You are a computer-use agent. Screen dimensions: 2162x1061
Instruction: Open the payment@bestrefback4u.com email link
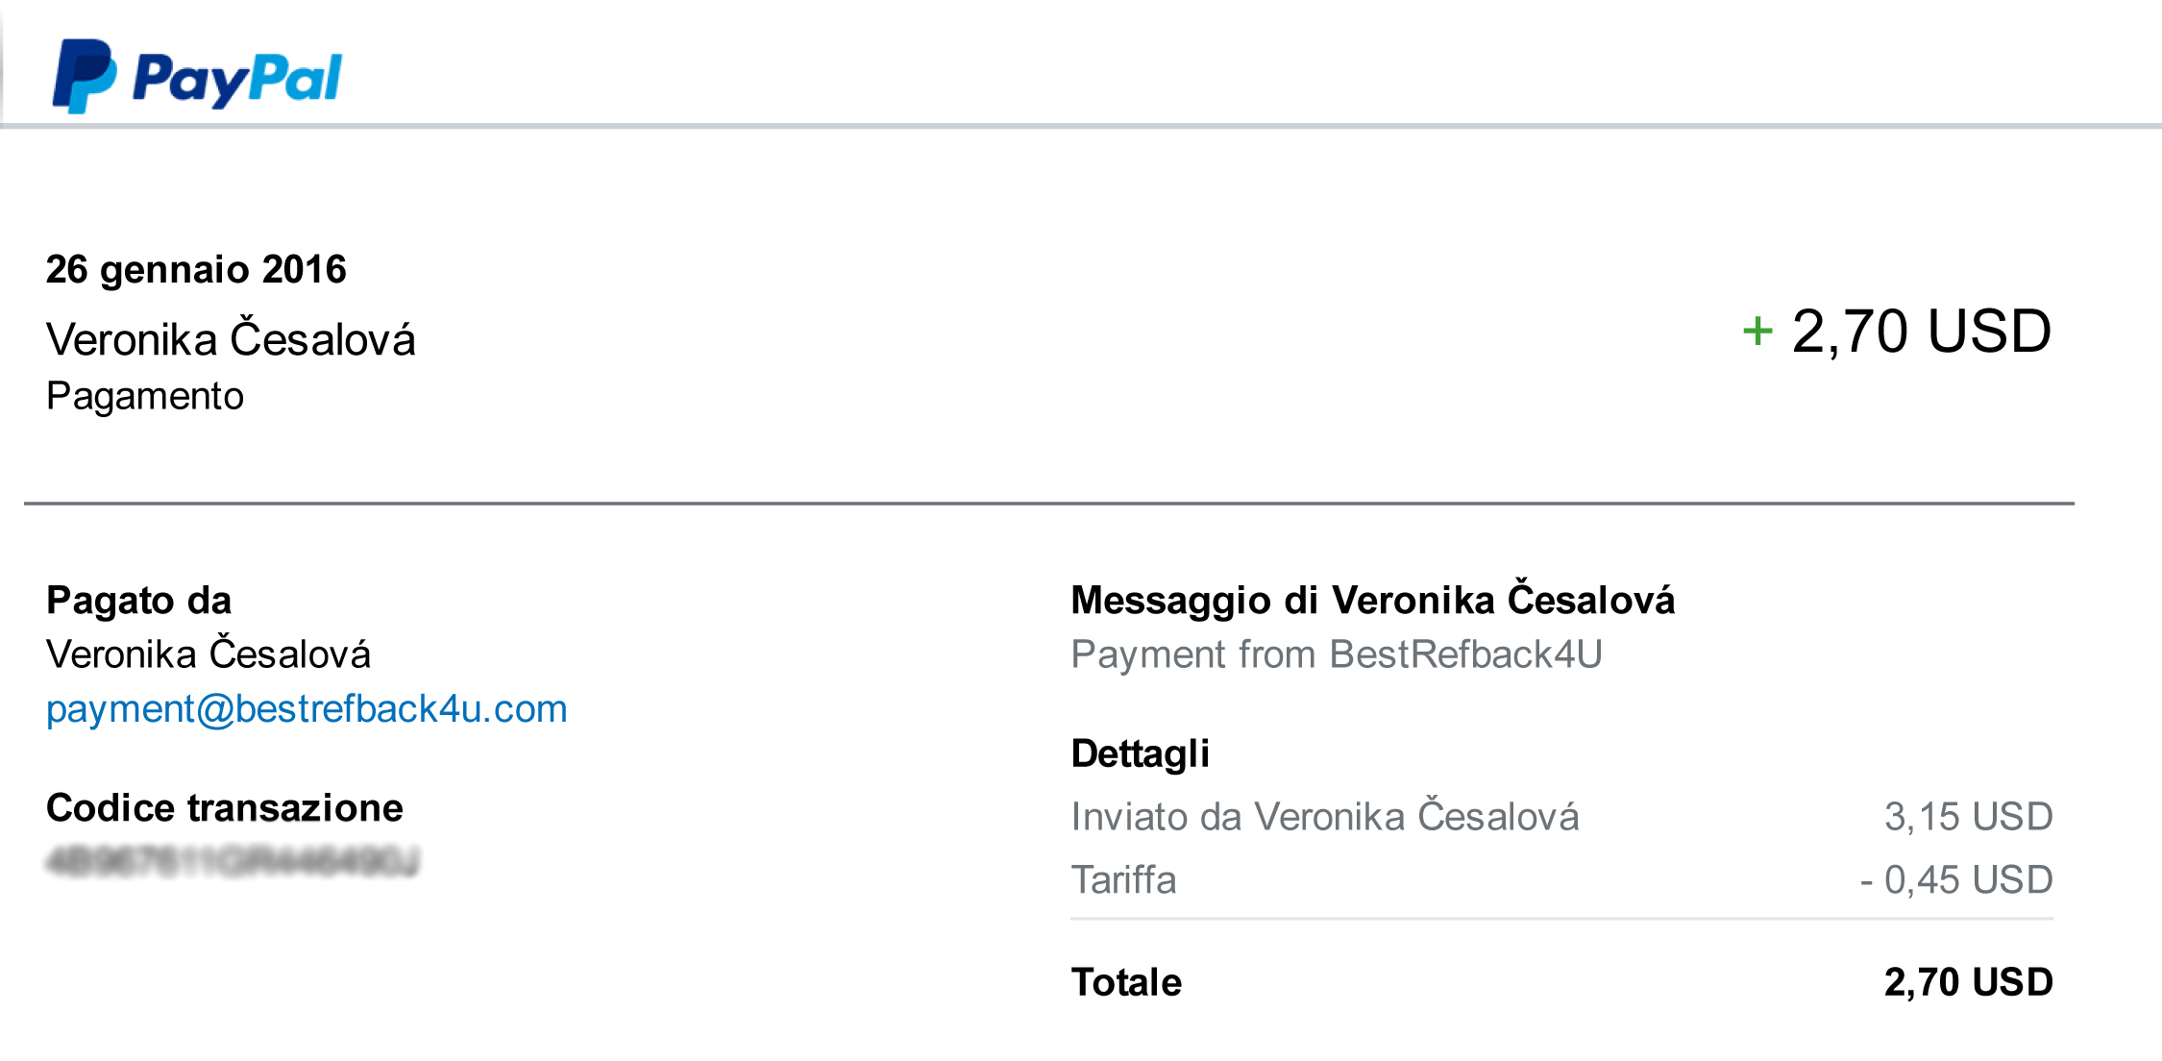point(307,709)
